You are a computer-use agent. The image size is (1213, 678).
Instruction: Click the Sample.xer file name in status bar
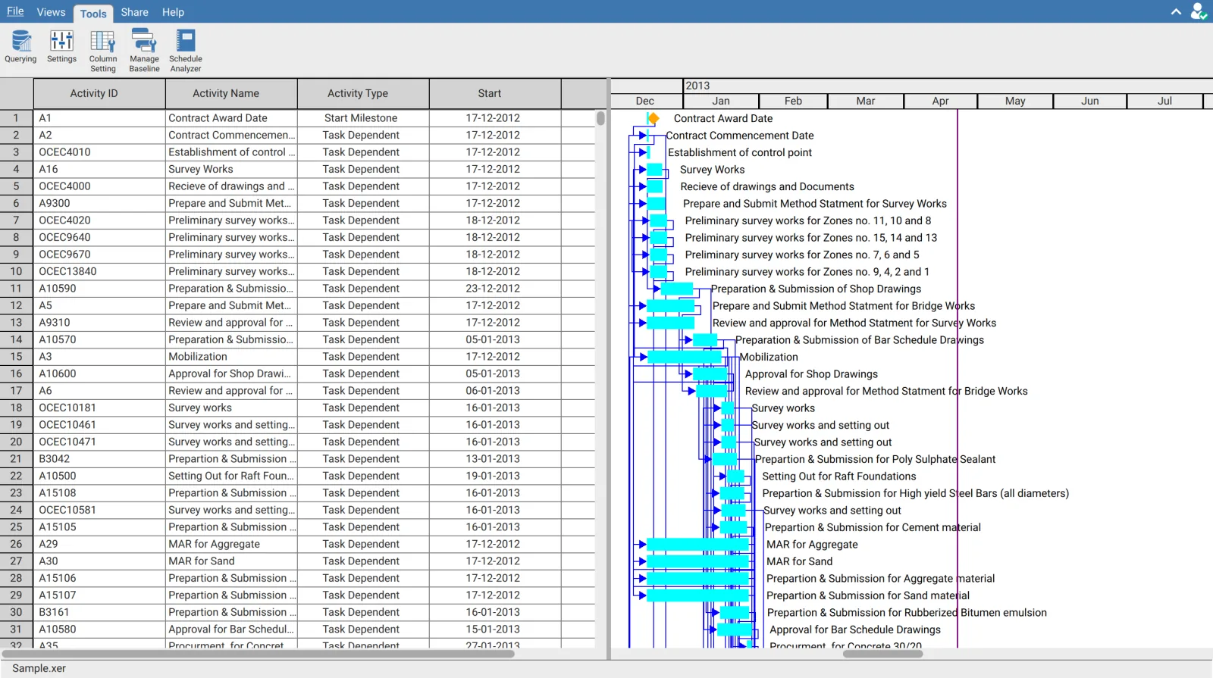point(39,668)
